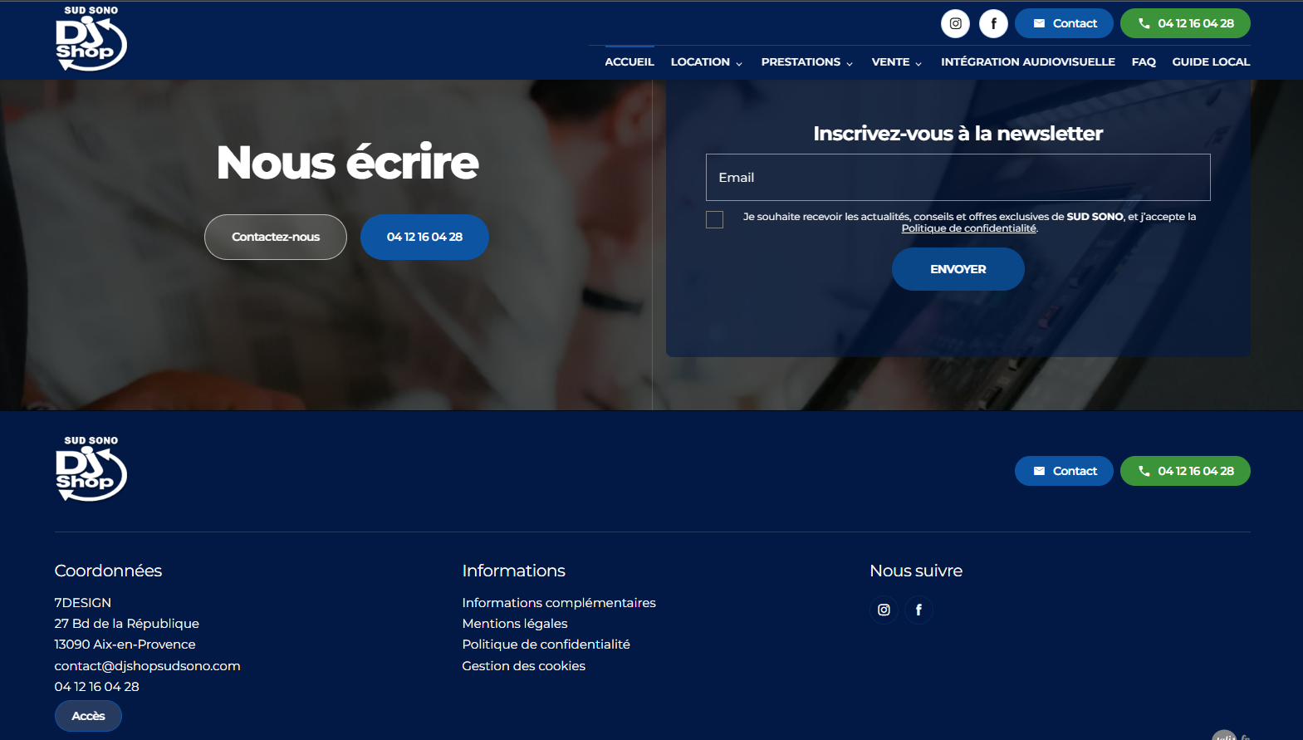Click the footer Contact envelope button
Screen dimensions: 1303x740
[x=1064, y=471]
